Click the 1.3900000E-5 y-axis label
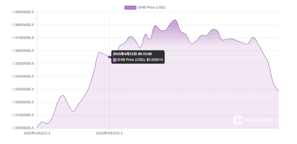The height and width of the screenshot is (144, 297). pos(23,12)
